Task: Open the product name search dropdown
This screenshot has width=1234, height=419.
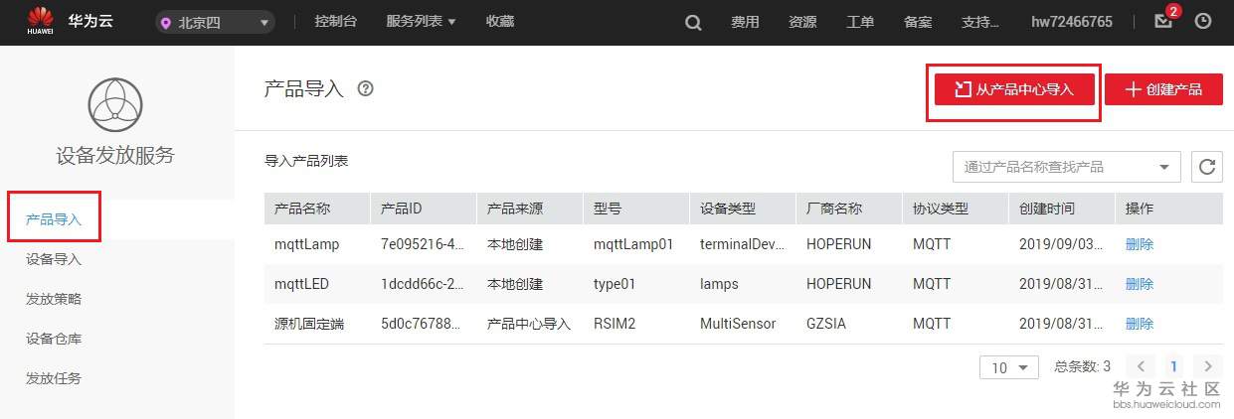Action: click(1067, 167)
